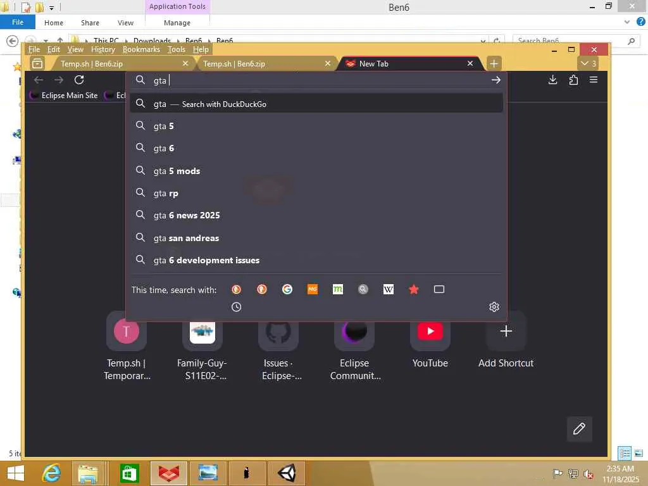Customize new tab page with pencil icon
648x486 pixels.
click(580, 429)
